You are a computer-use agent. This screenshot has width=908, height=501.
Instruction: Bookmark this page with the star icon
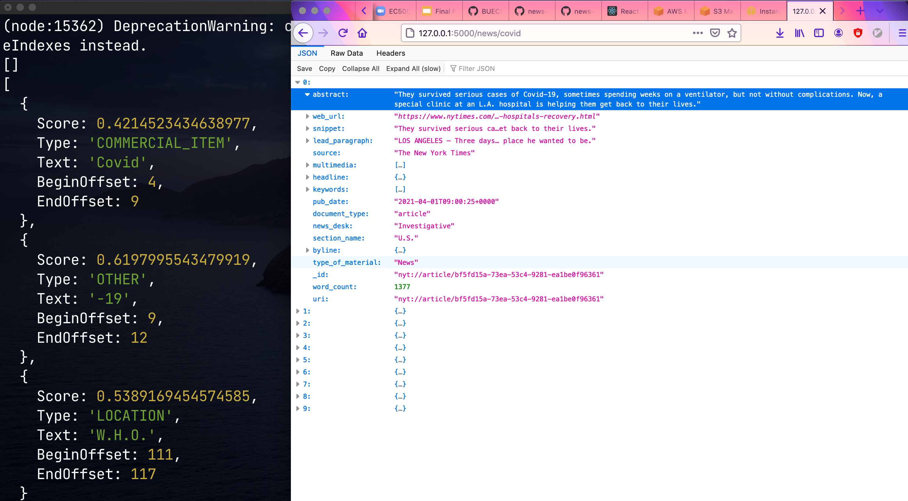(732, 33)
